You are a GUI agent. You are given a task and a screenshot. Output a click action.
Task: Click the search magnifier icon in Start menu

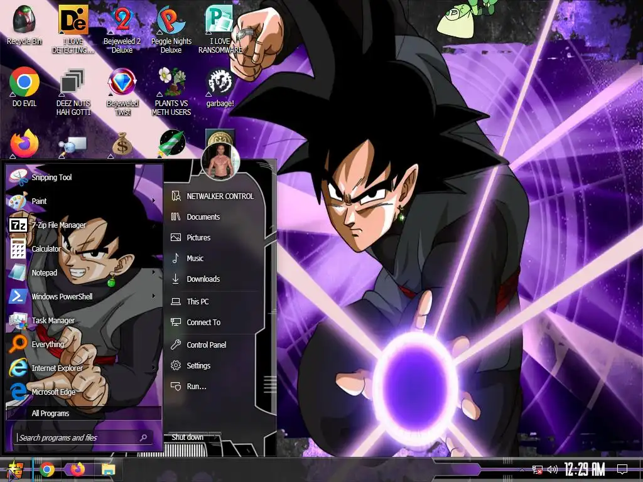pyautogui.click(x=144, y=437)
